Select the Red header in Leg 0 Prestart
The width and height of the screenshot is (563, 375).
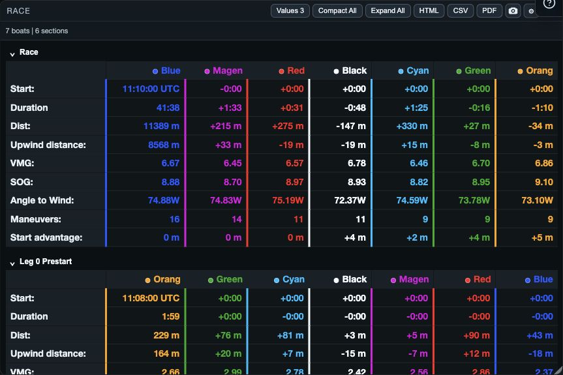[478, 280]
